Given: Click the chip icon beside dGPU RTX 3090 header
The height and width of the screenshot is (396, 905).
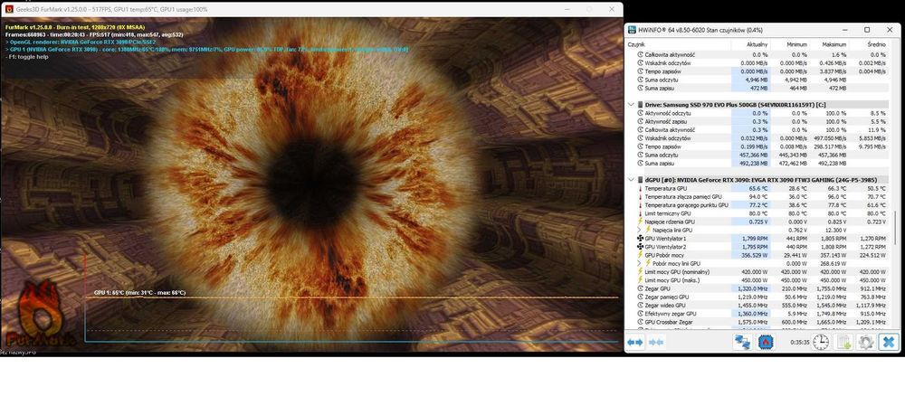Looking at the screenshot, I should tap(640, 180).
